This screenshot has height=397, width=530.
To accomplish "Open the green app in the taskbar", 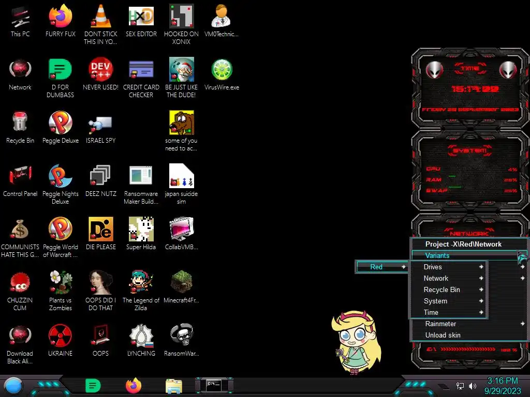I will [93, 386].
